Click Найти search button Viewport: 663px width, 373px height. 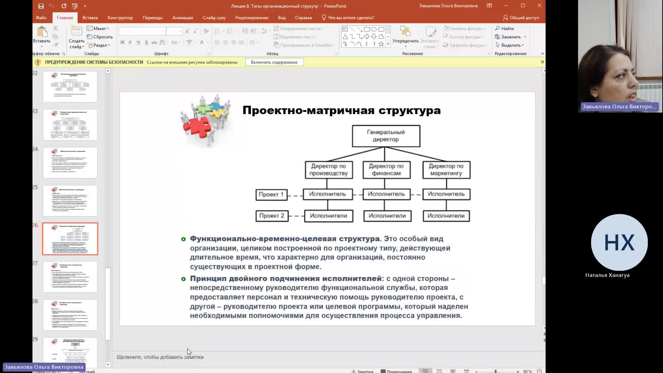(505, 28)
